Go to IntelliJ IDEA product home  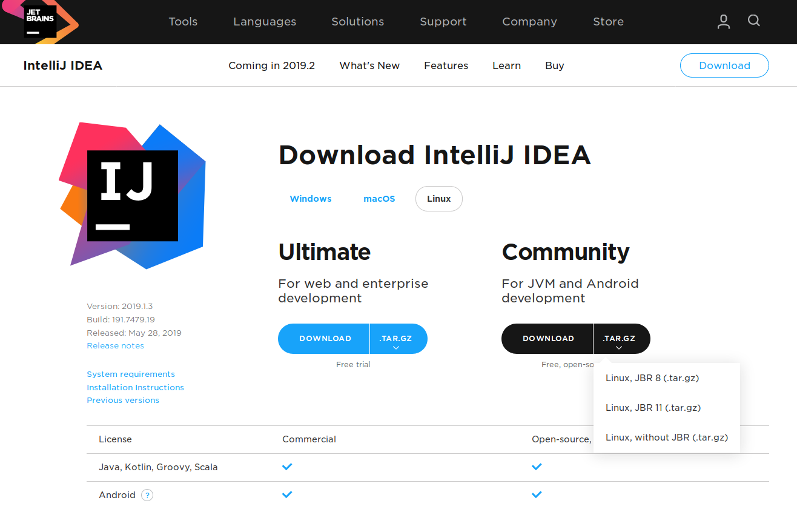[63, 65]
